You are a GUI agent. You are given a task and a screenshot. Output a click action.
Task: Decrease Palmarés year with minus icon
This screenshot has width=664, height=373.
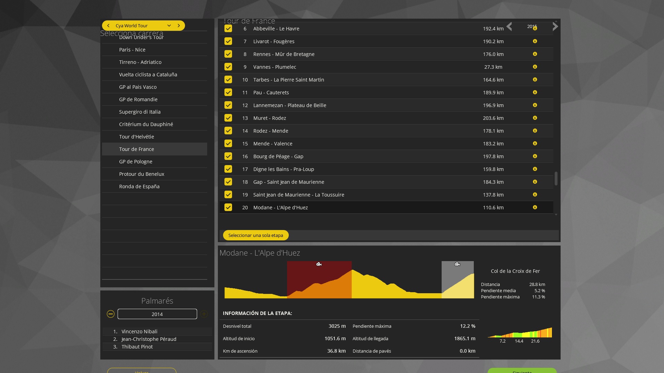(111, 314)
